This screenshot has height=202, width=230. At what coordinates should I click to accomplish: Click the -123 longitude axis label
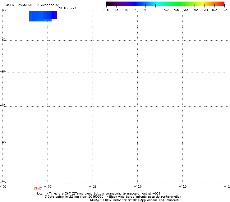(183, 186)
